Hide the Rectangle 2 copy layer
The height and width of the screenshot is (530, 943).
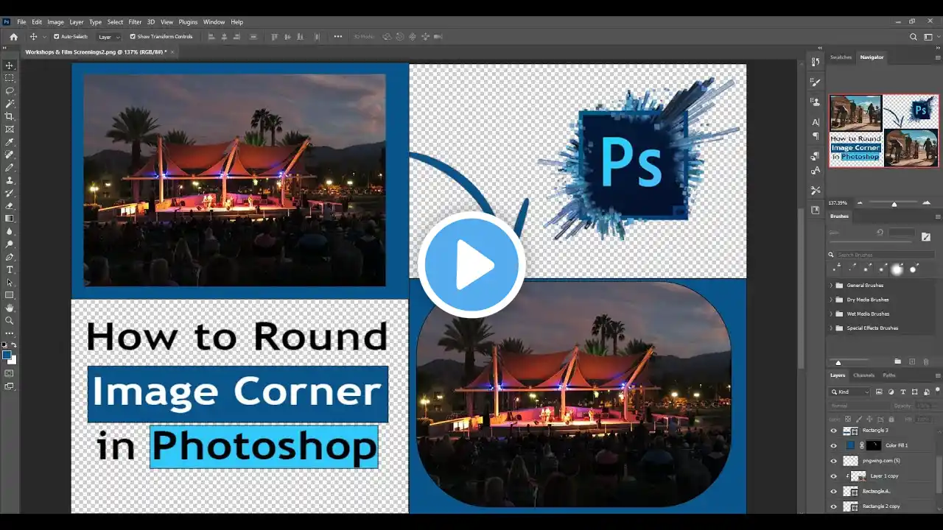833,506
